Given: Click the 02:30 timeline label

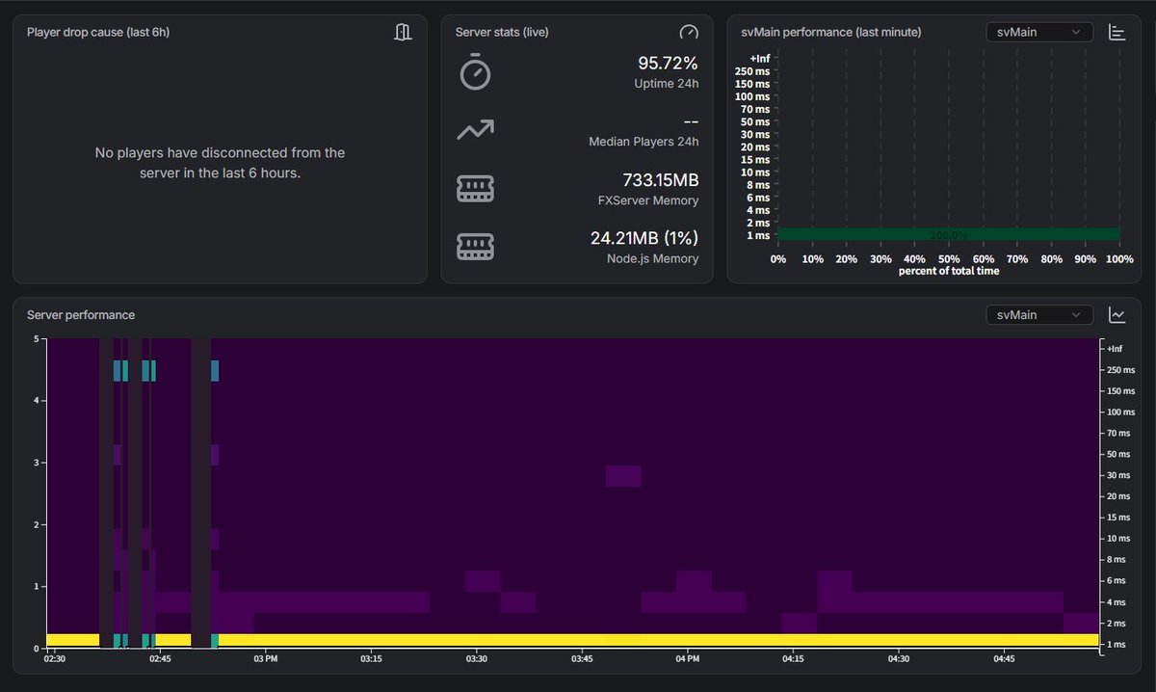Looking at the screenshot, I should 55,659.
